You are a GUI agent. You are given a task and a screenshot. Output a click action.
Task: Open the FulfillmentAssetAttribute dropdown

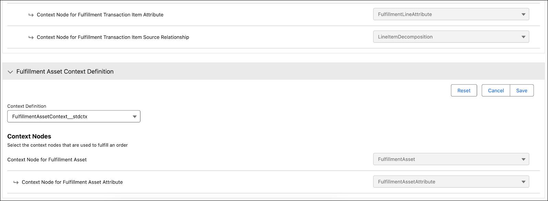450,182
